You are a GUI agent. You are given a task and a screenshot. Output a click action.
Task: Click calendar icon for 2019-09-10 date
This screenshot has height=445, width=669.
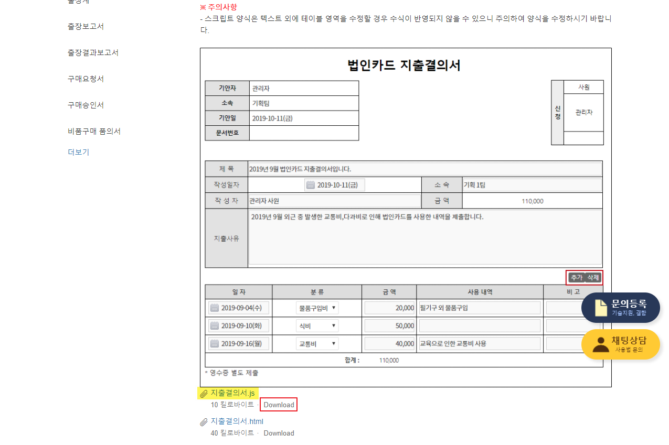[215, 326]
